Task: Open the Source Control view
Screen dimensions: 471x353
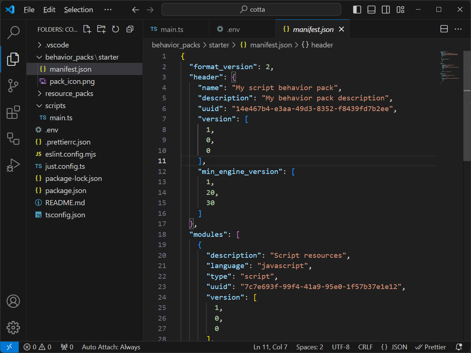Action: pyautogui.click(x=13, y=86)
